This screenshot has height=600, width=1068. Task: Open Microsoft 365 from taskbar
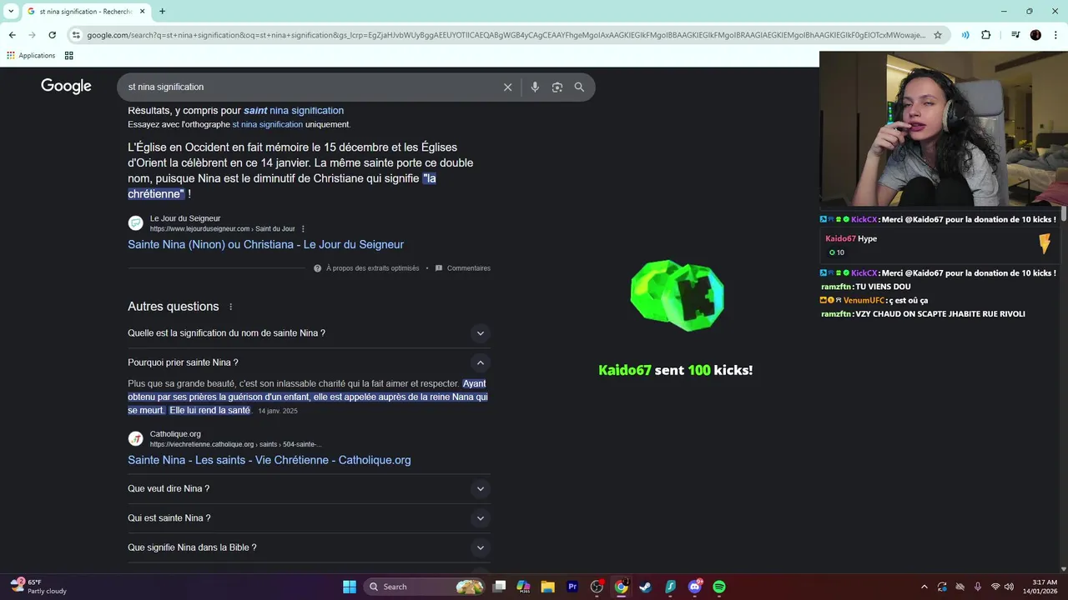523,587
